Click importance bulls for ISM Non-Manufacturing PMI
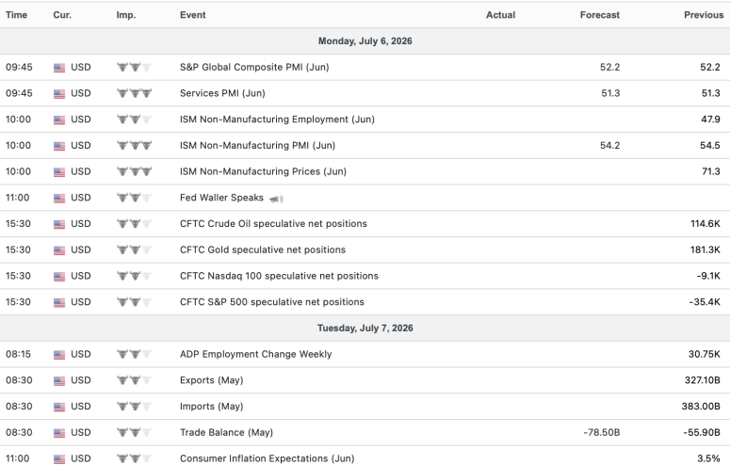 (134, 145)
